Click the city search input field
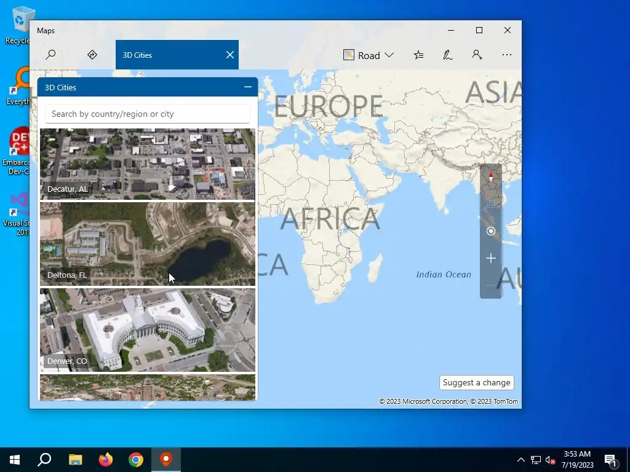The image size is (630, 472). (x=148, y=114)
